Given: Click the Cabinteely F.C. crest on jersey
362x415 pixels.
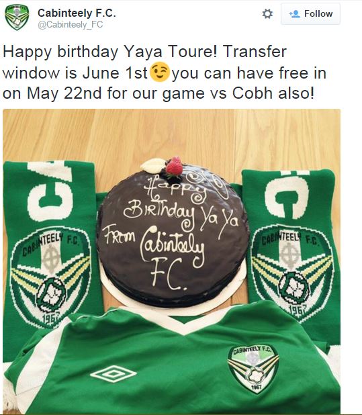Looking at the screenshot, I should point(253,368).
